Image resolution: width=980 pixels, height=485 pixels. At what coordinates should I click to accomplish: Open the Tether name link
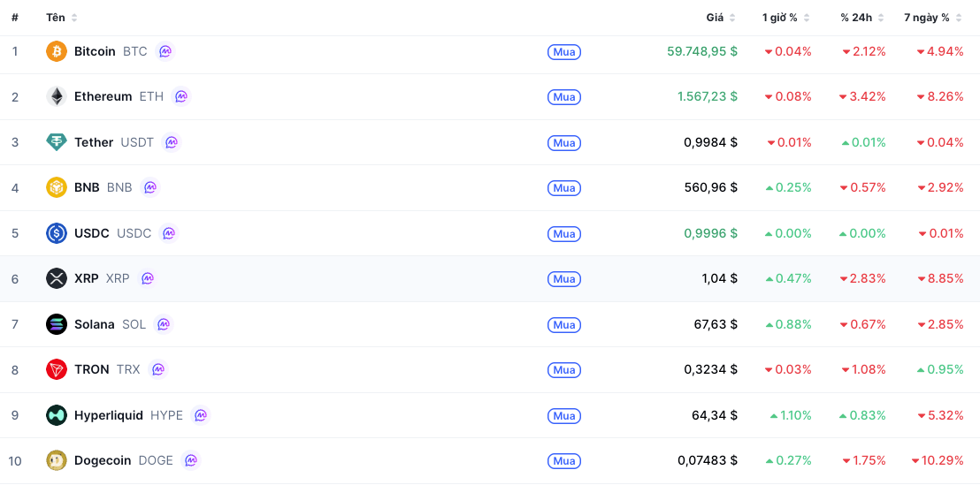[x=94, y=142]
